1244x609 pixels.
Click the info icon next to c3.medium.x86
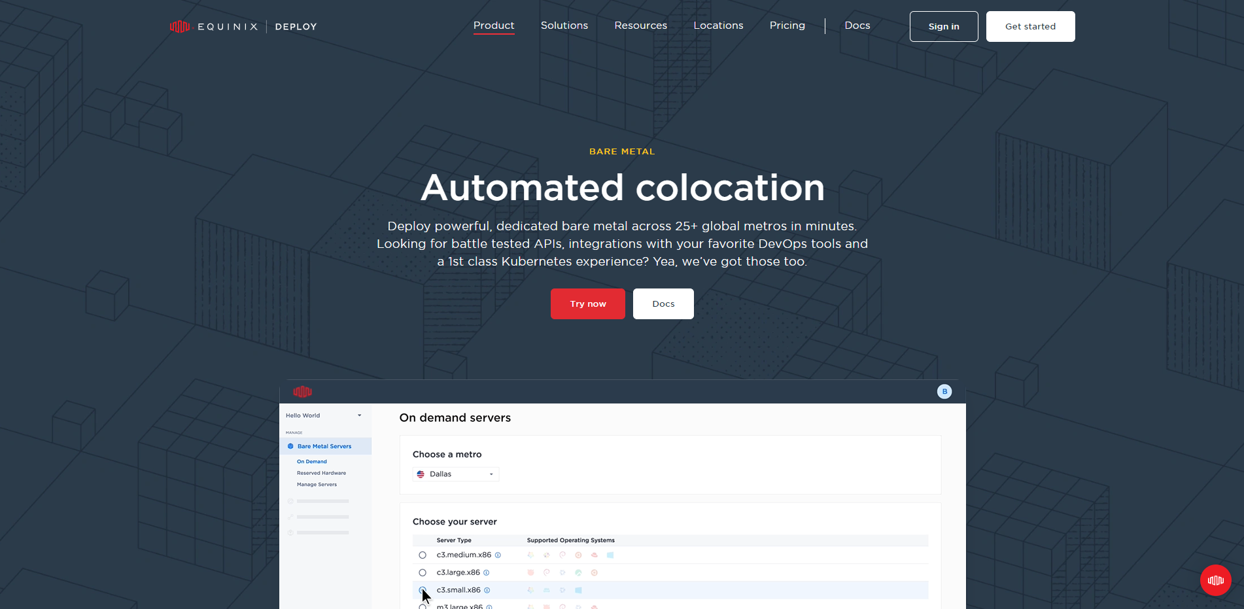click(498, 555)
